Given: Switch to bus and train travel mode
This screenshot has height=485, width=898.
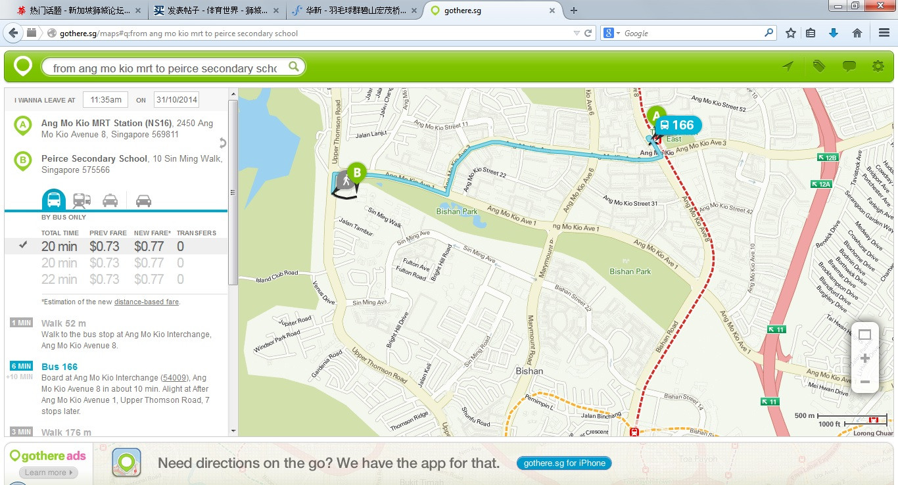Looking at the screenshot, I should pos(82,200).
